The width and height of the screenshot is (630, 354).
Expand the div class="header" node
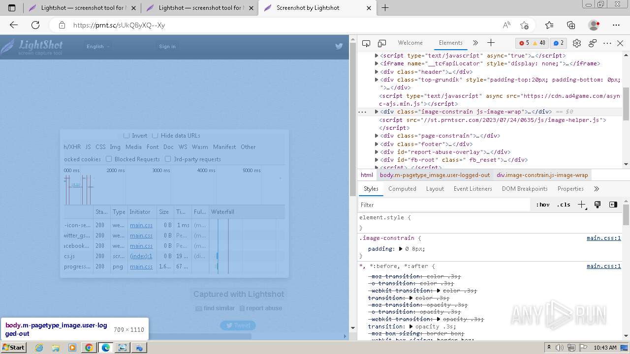(x=377, y=72)
